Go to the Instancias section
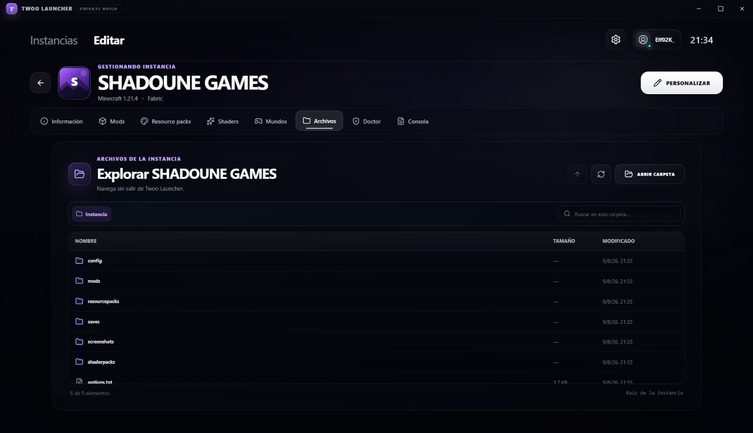The image size is (753, 433). pyautogui.click(x=54, y=40)
